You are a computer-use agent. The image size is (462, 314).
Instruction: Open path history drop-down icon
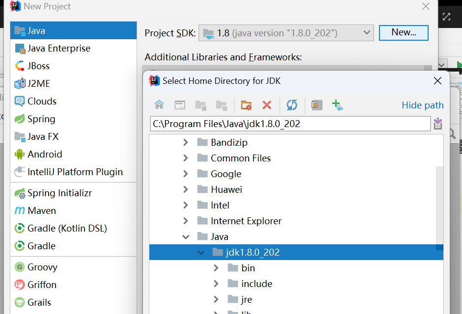[x=438, y=124]
